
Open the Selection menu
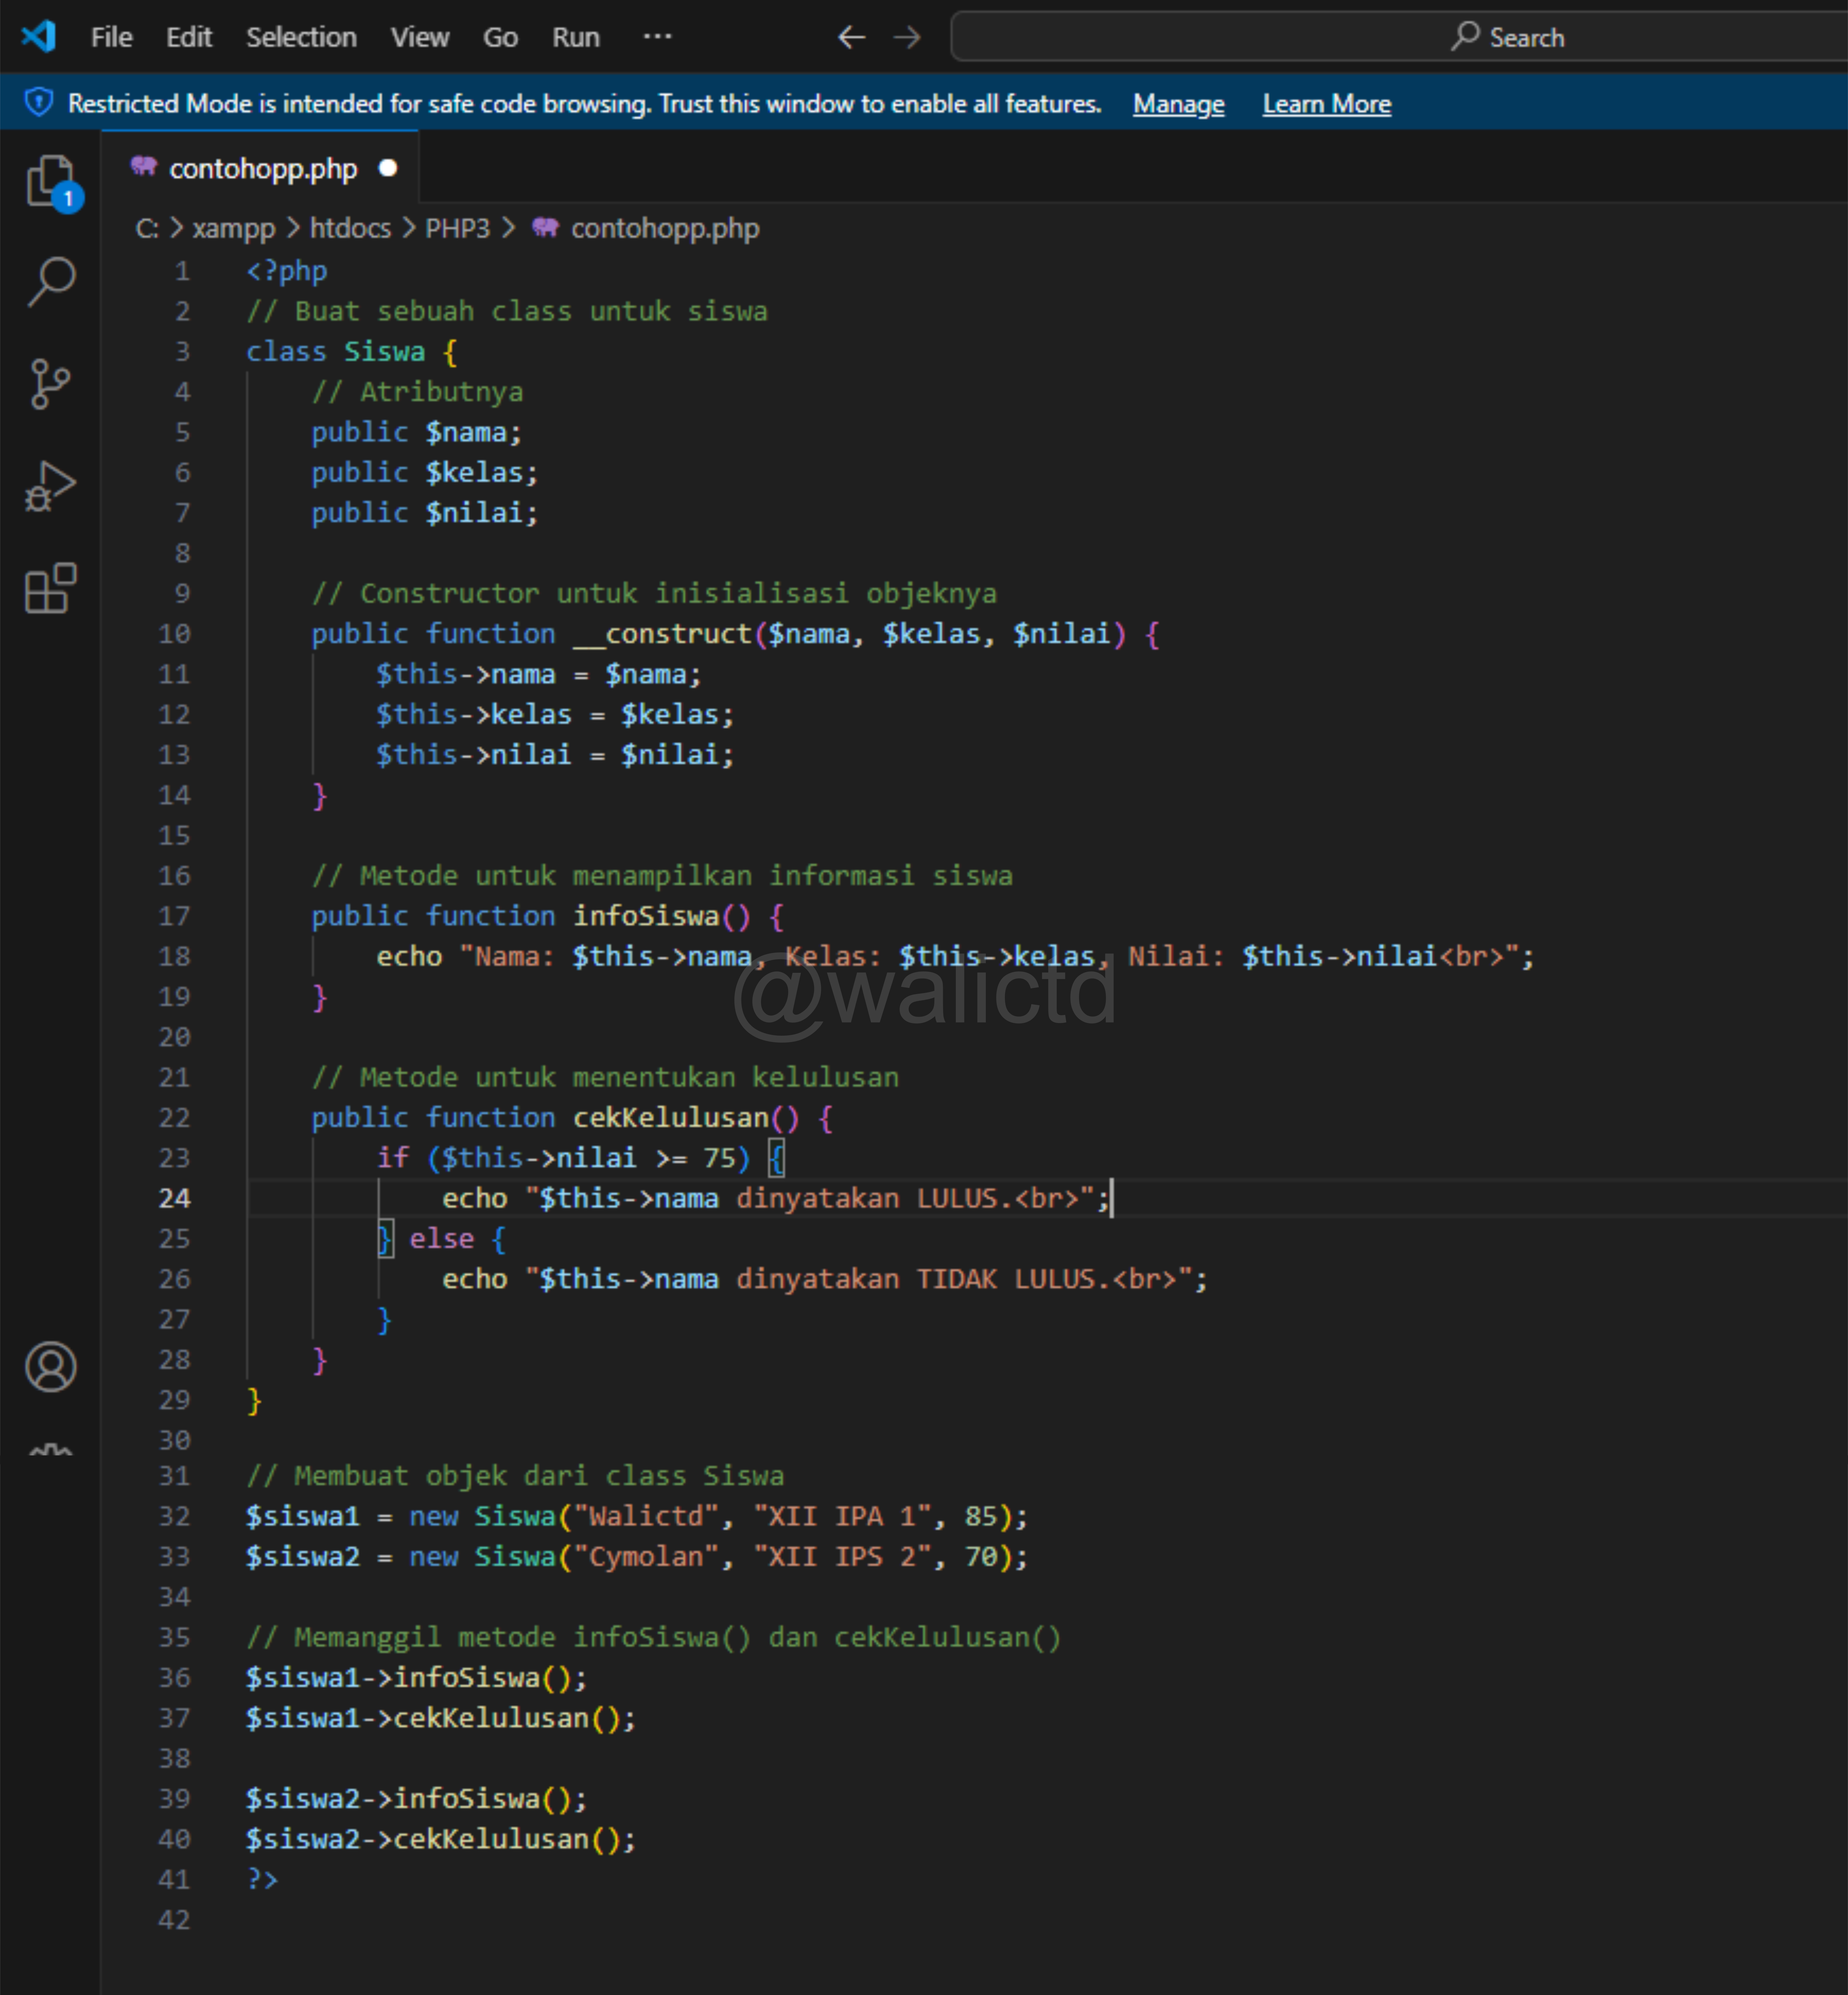tap(301, 37)
